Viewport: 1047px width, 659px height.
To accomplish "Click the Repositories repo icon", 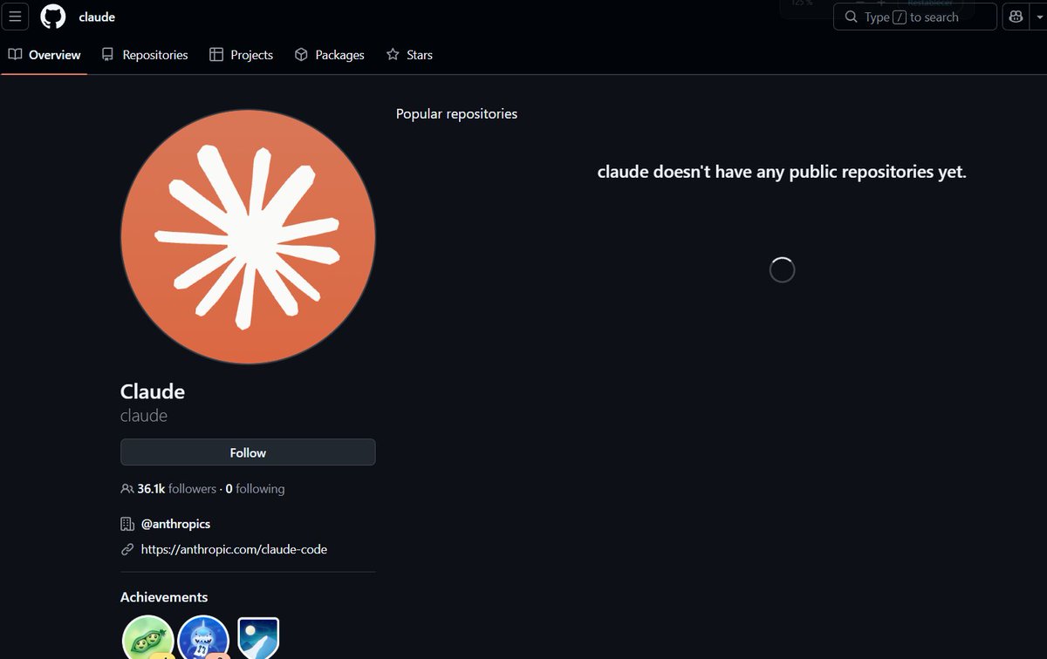I will 108,54.
